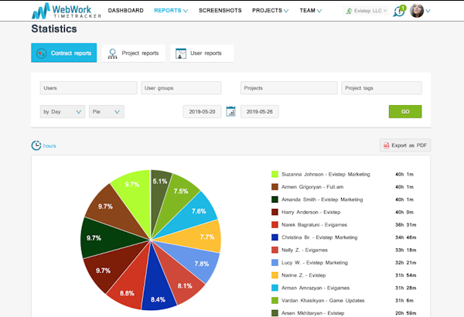
Task: Open the Pie chart type dropdown
Action: click(x=107, y=111)
